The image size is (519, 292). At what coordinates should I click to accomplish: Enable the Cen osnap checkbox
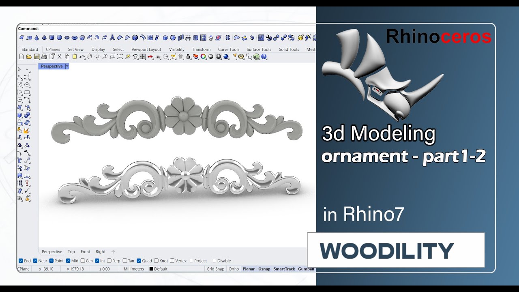coord(83,261)
